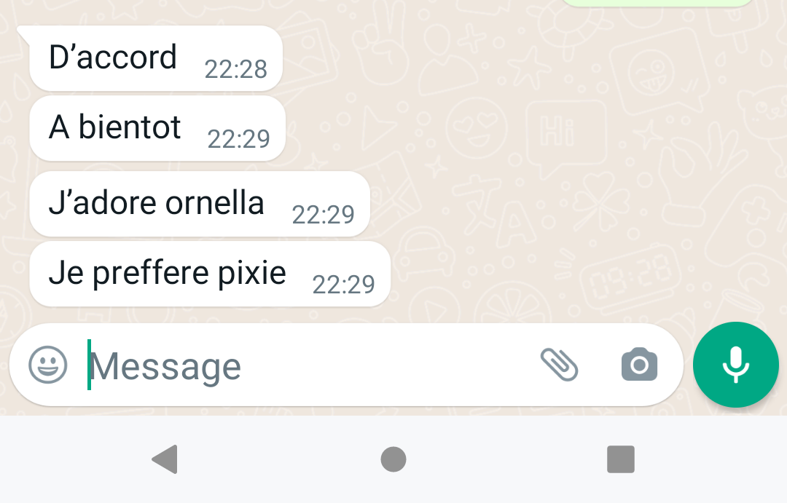Tap the 22:29 timestamp on A bientot
The height and width of the screenshot is (503, 787).
(238, 139)
